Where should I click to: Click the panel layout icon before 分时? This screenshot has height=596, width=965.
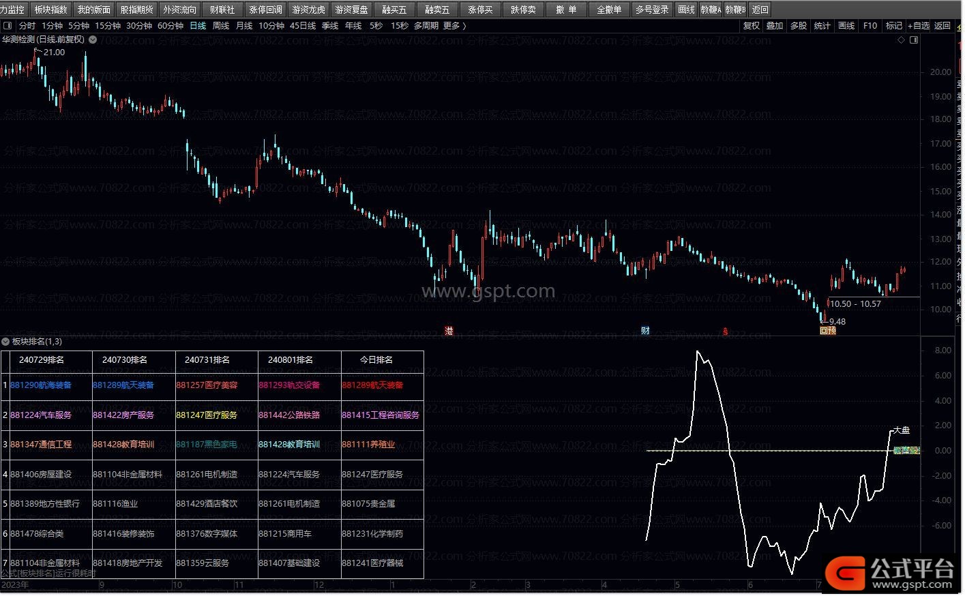(8, 26)
